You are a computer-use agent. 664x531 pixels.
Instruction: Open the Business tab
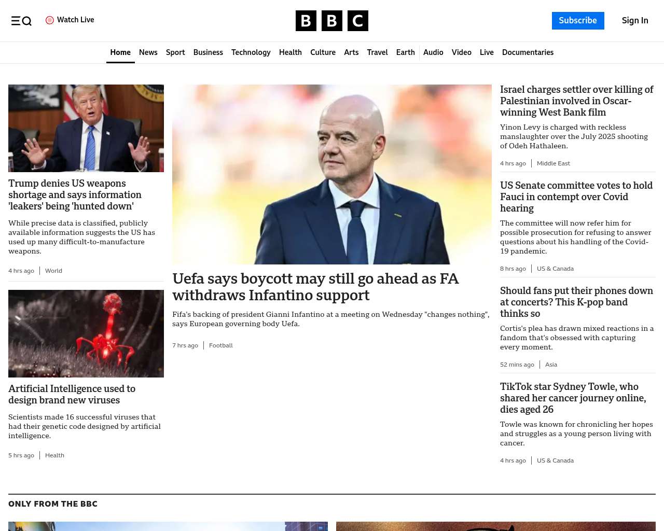point(208,52)
